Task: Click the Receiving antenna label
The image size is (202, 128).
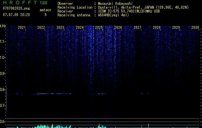Action: point(74,15)
